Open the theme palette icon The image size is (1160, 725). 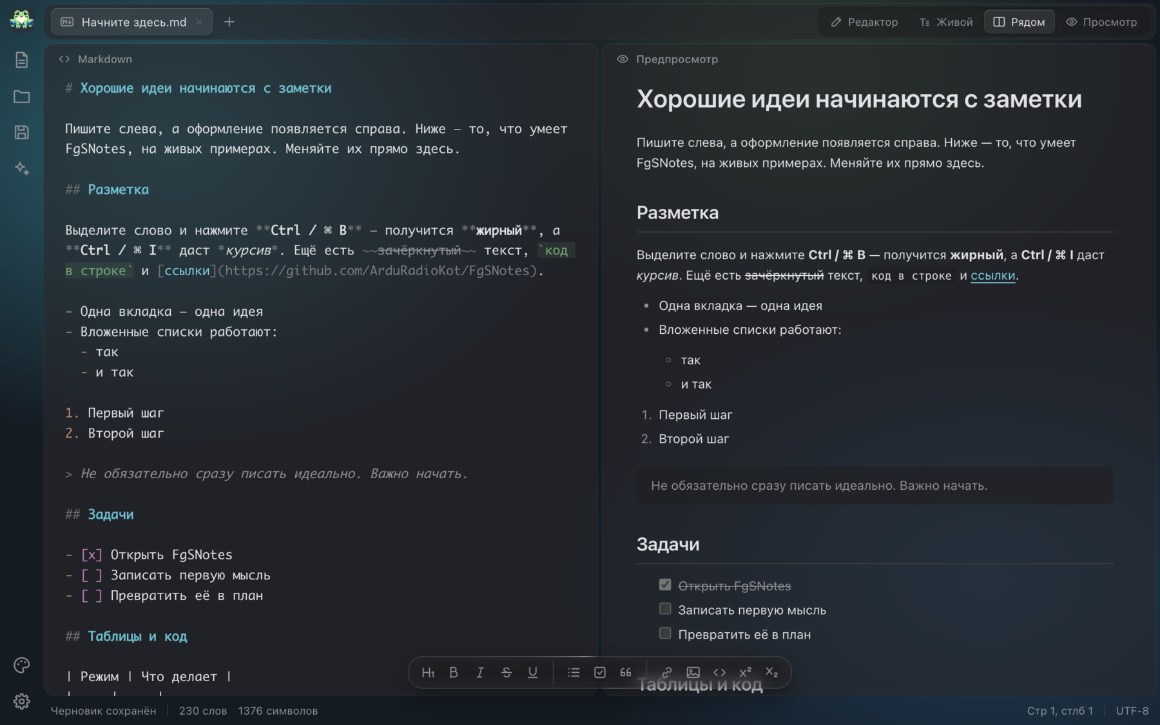(21, 665)
